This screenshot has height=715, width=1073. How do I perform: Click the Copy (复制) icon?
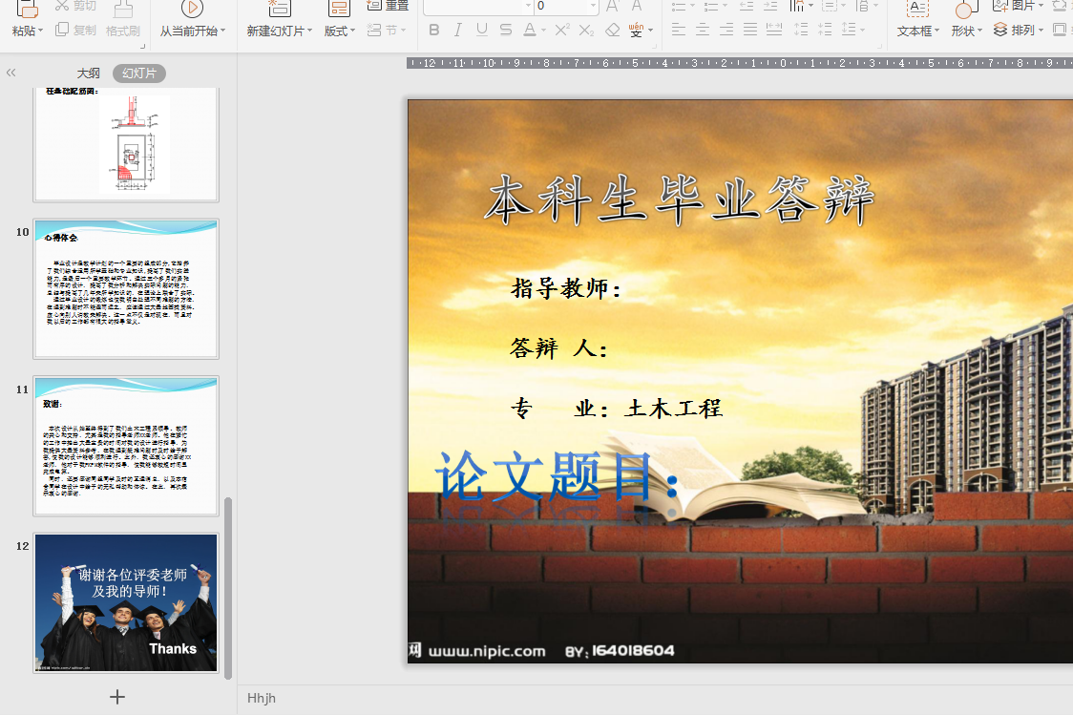coord(62,30)
